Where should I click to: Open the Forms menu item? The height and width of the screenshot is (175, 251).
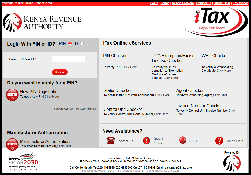[165, 3]
